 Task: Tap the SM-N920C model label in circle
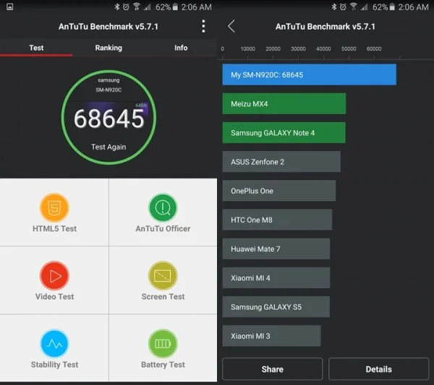coord(109,90)
